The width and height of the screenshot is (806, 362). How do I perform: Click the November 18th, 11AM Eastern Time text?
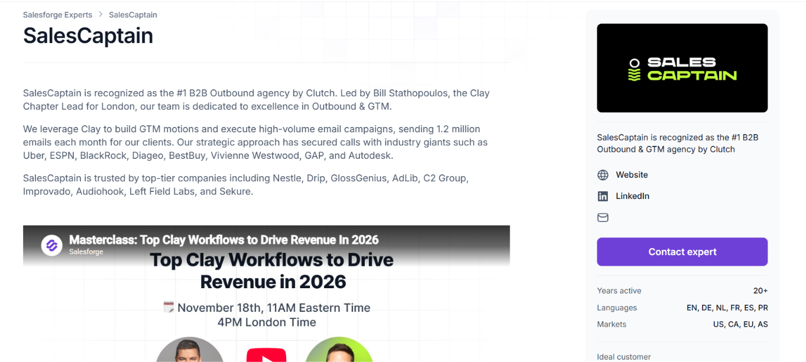click(x=274, y=308)
